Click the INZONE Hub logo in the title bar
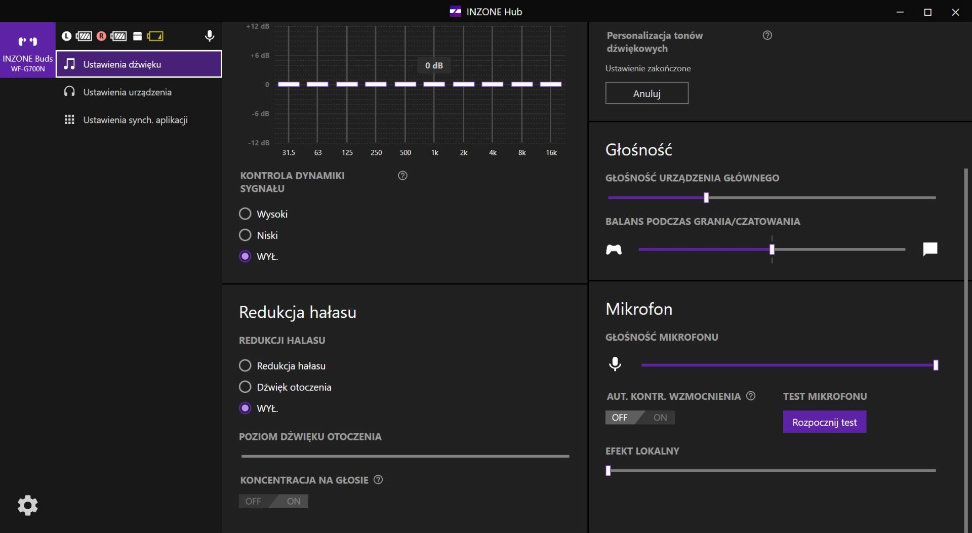This screenshot has height=533, width=972. [x=455, y=11]
